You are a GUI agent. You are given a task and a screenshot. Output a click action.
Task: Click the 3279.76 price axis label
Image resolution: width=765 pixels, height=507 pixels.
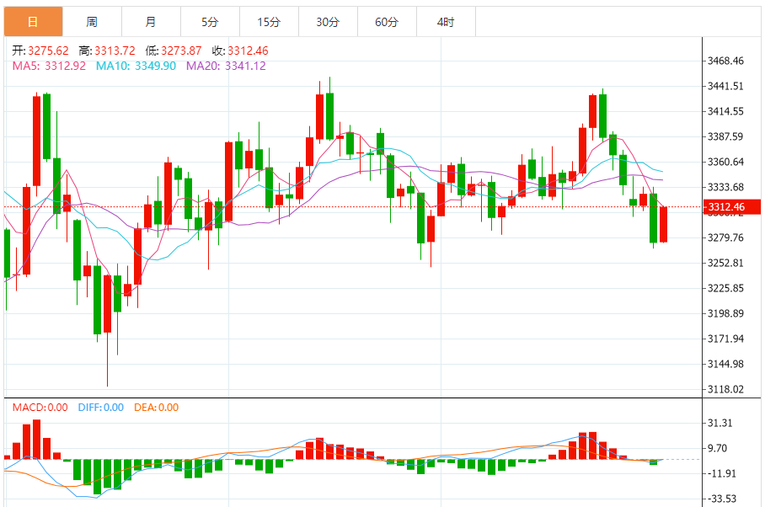pos(725,237)
